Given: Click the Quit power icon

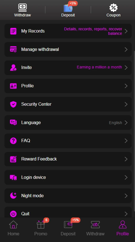Looking at the screenshot, I should click(x=13, y=214).
